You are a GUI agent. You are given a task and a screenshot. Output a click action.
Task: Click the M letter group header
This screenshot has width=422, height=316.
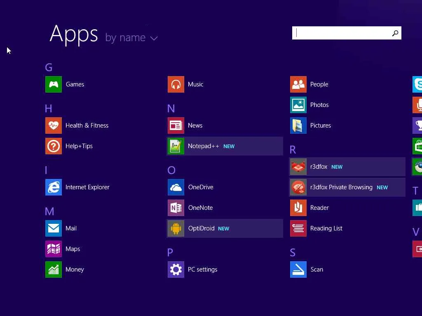49,211
